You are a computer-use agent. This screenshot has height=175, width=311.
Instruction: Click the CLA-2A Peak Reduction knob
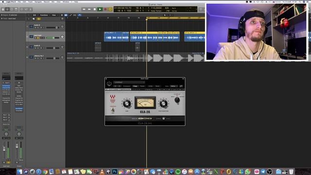tap(163, 104)
